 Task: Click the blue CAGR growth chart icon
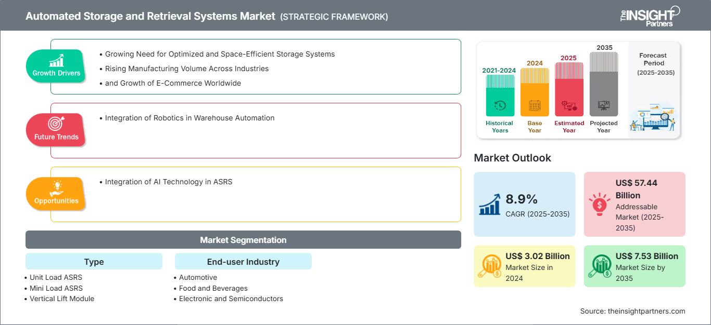tap(490, 204)
